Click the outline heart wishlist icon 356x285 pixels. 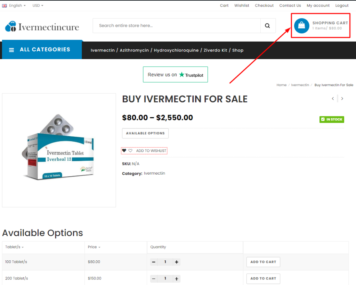pos(130,151)
